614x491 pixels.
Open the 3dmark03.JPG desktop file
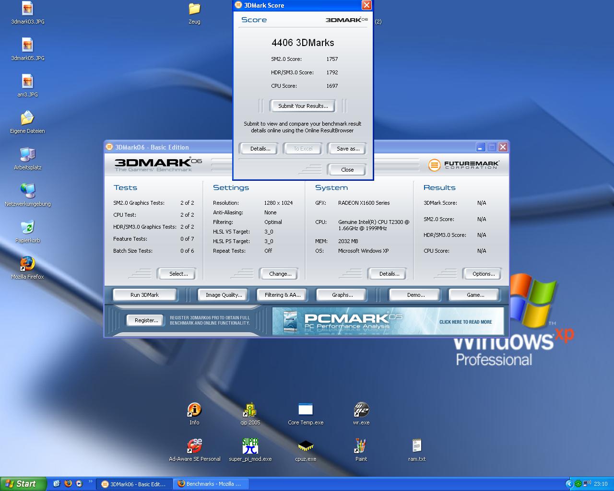[x=27, y=13]
